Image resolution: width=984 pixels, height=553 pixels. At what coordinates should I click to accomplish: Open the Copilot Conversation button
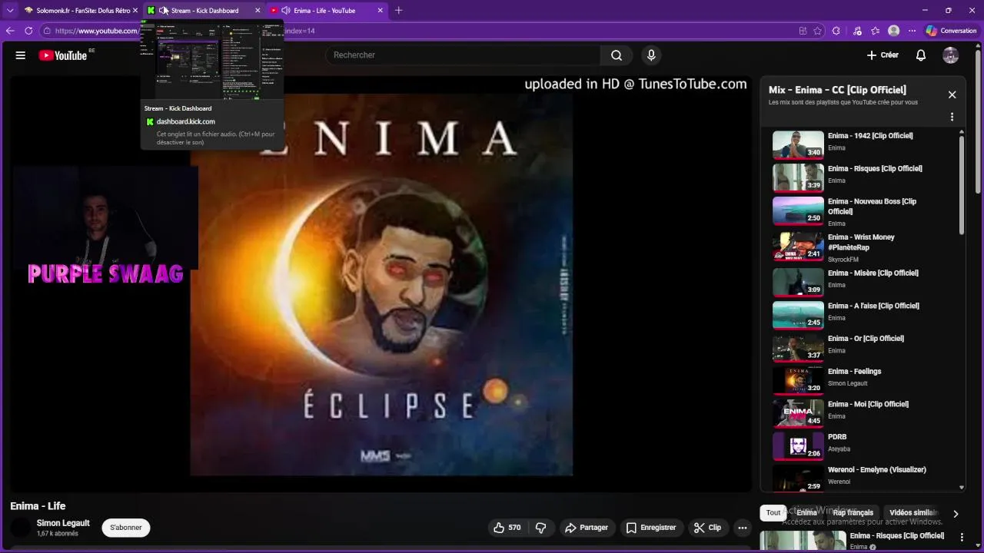[x=952, y=31]
